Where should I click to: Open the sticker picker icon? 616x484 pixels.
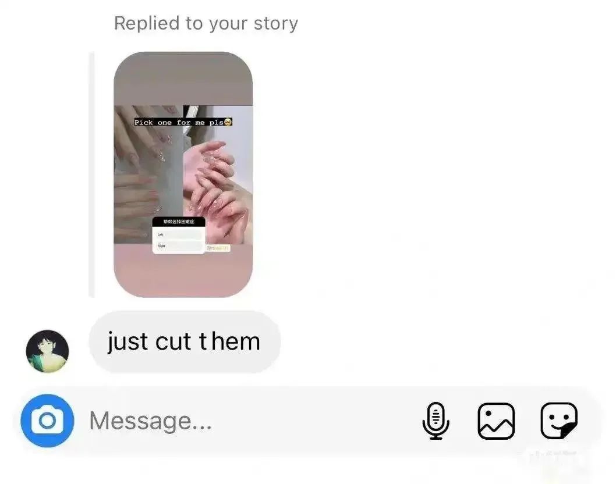(558, 421)
